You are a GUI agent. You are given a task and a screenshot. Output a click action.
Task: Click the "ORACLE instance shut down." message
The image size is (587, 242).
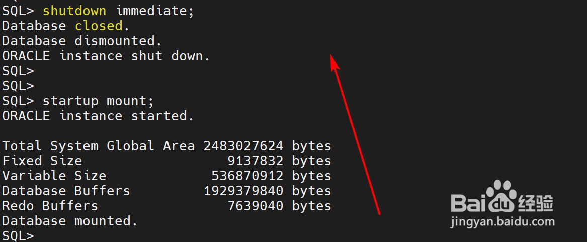tap(106, 56)
